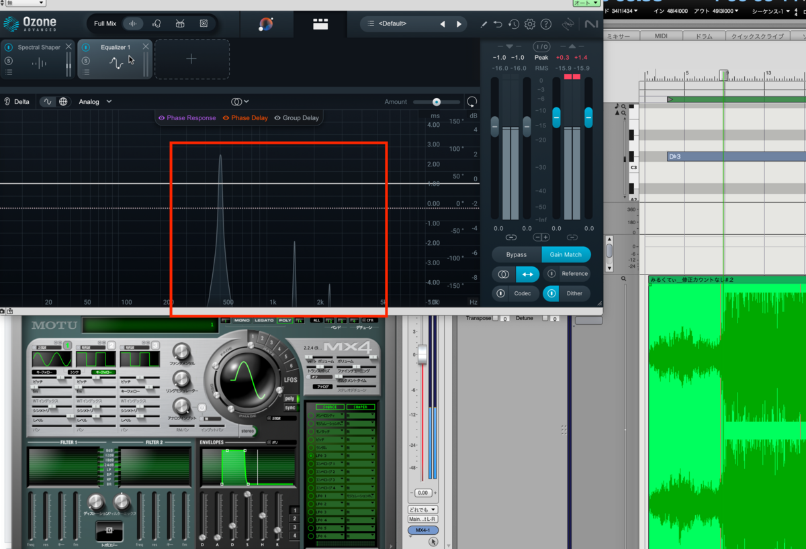Open Spectral Shaper preset list icon
Screen dimensions: 806x549
pos(9,72)
